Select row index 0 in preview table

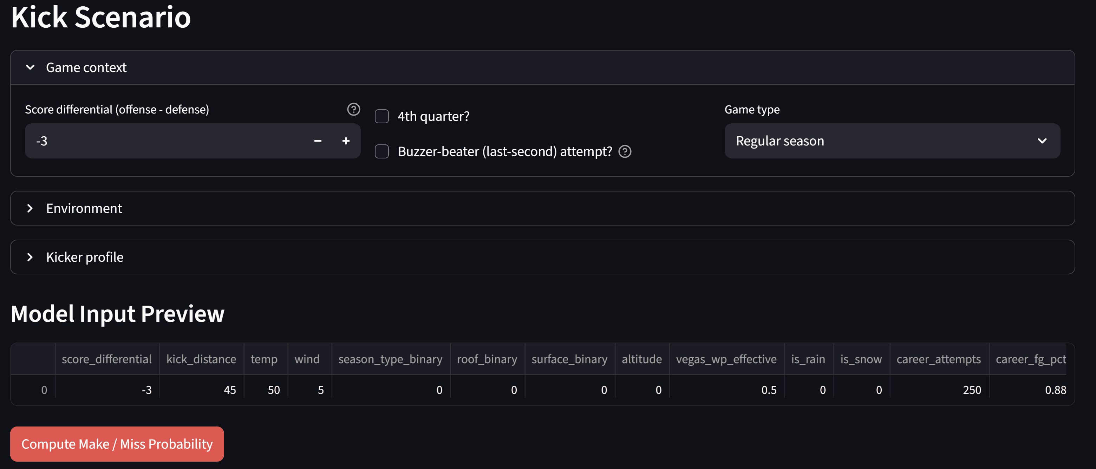click(33, 390)
